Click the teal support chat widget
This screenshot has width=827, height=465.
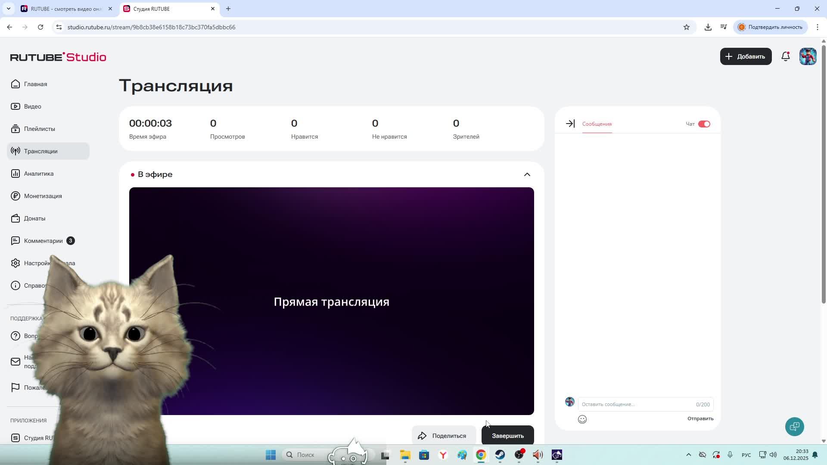click(x=794, y=427)
